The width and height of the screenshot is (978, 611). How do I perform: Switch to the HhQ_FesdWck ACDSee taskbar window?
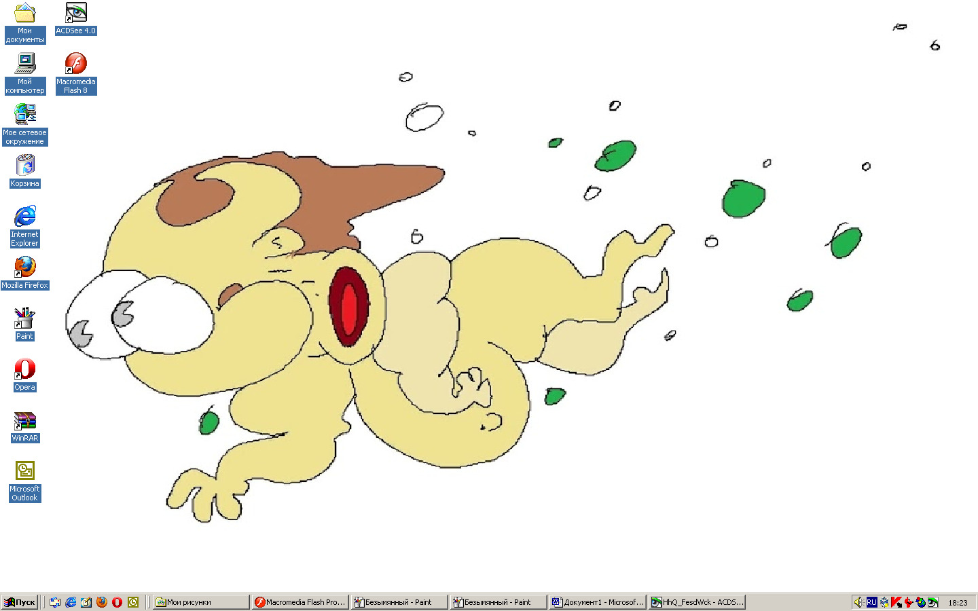pos(697,602)
